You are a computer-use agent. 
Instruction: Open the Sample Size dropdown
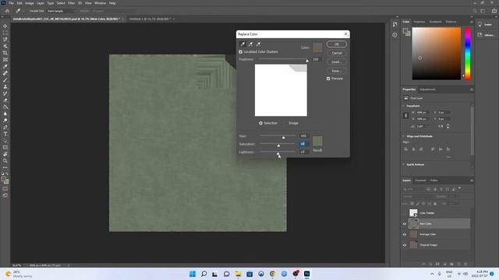(61, 11)
